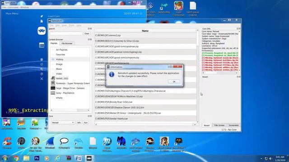289x162 pixels.
Task: Select the Bloody Roar (USA).cue entry
Action: [145, 102]
